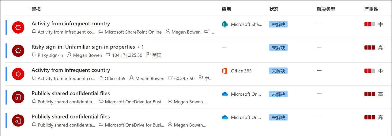The width and height of the screenshot is (392, 136).
Task: Click the 解决类型 column header
Action: pos(326,9)
